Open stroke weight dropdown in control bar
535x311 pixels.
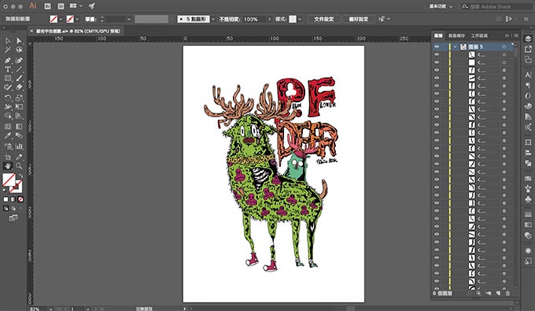(129, 19)
